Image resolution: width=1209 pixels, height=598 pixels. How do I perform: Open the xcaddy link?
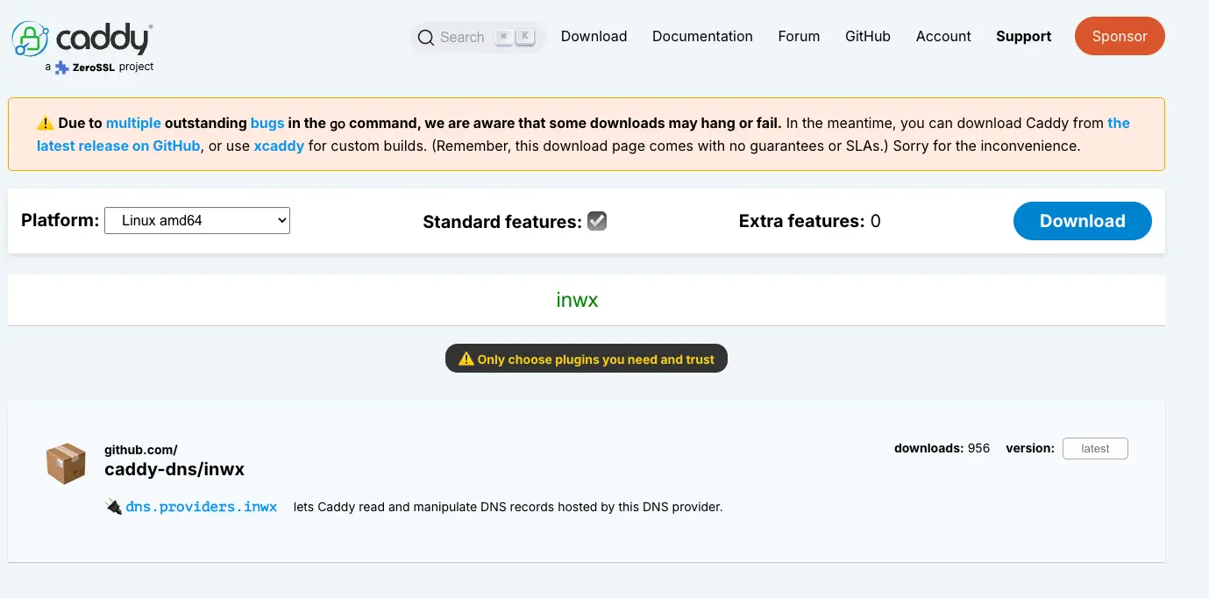pos(278,146)
